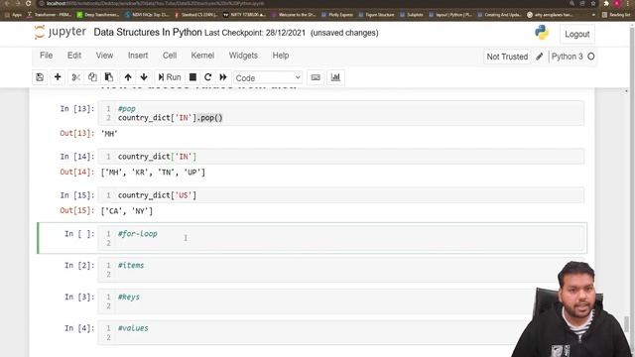Click into the #keys cell
The height and width of the screenshot is (357, 635).
click(341, 301)
